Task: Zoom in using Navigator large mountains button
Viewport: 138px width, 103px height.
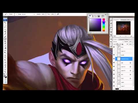Action: [x=131, y=36]
